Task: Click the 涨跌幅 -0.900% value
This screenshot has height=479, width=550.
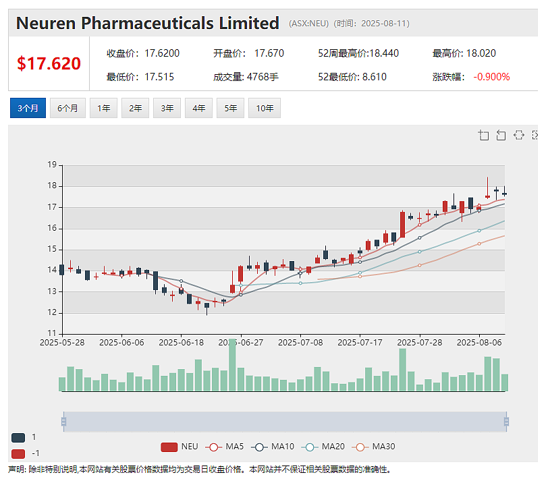Action: coord(491,77)
